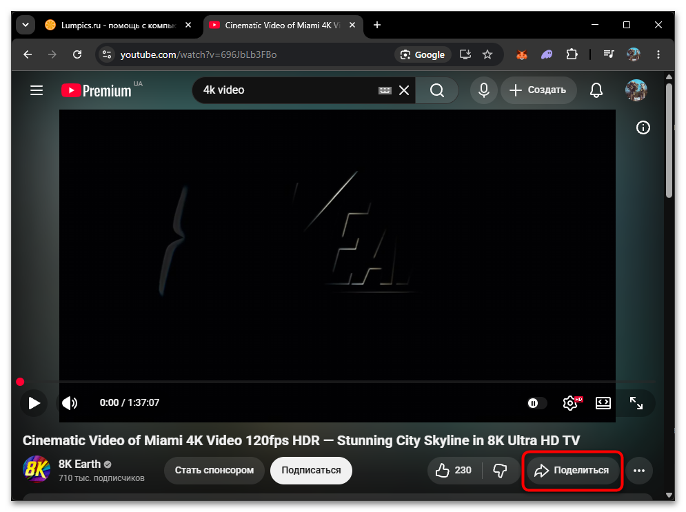This screenshot has height=512, width=686.
Task: Dislike the video with thumbs down
Action: pos(500,471)
